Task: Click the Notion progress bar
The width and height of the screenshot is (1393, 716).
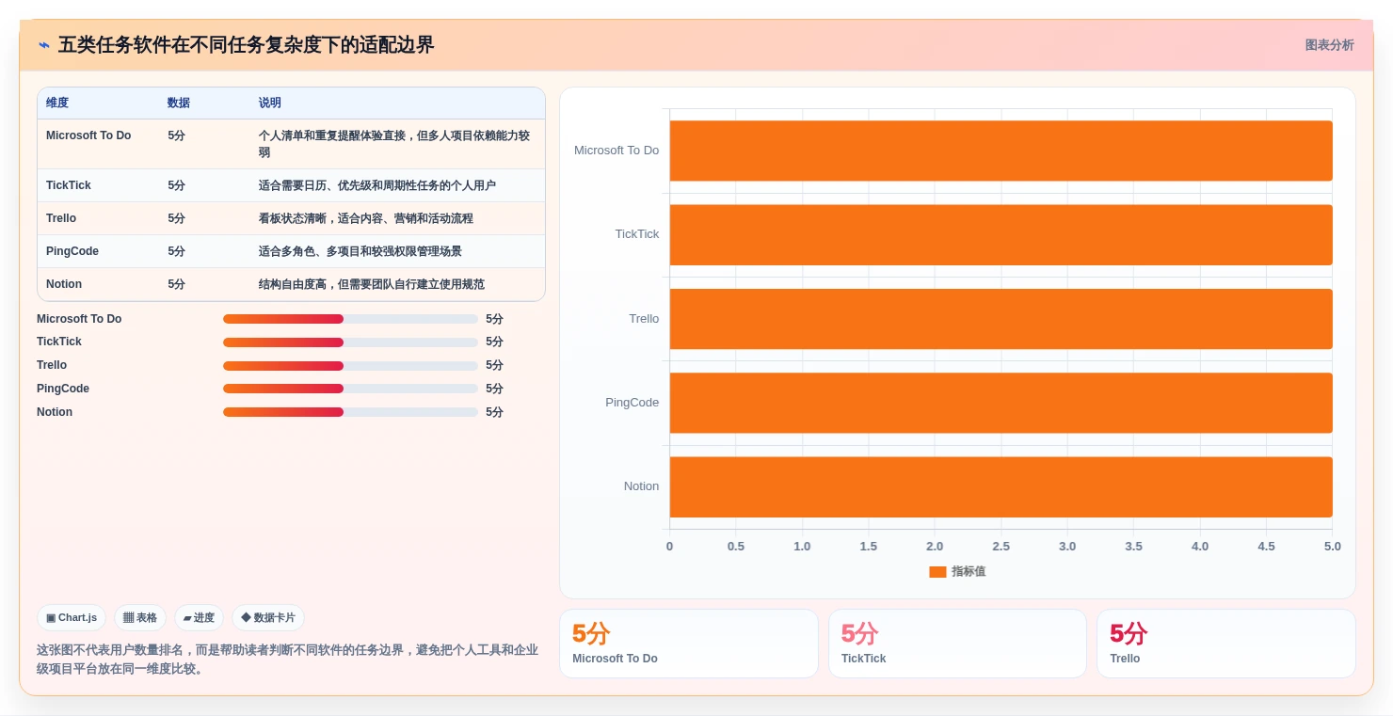Action: tap(350, 412)
